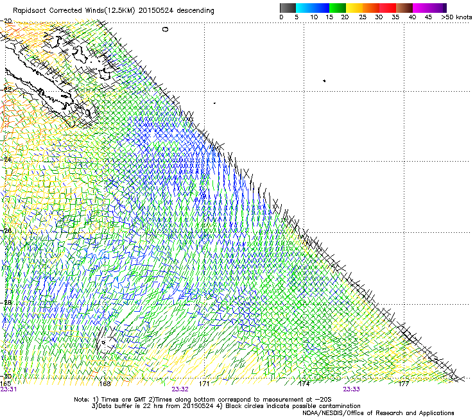Click the title 'Rapidscat Corrected Winds(12.5KM)'
This screenshot has height=417, width=475.
74,11
